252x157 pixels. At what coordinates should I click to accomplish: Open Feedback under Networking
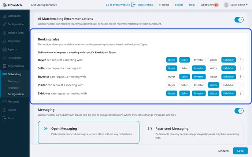point(13,88)
